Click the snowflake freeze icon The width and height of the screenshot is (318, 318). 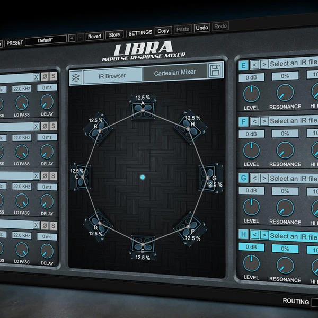(76, 77)
